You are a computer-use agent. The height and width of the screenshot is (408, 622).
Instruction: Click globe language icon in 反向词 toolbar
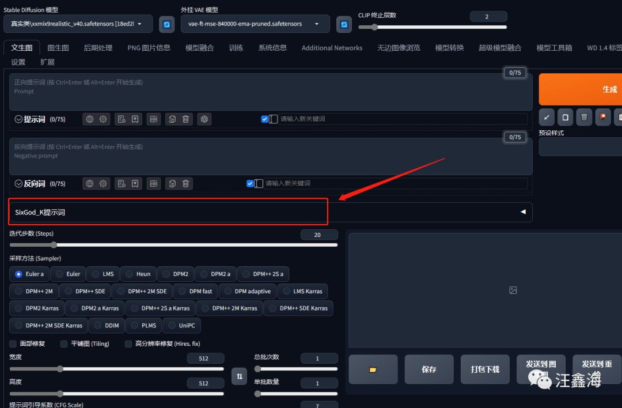click(x=90, y=183)
